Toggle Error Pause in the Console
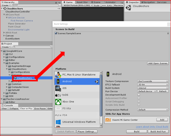171x136 pixels. [40, 108]
